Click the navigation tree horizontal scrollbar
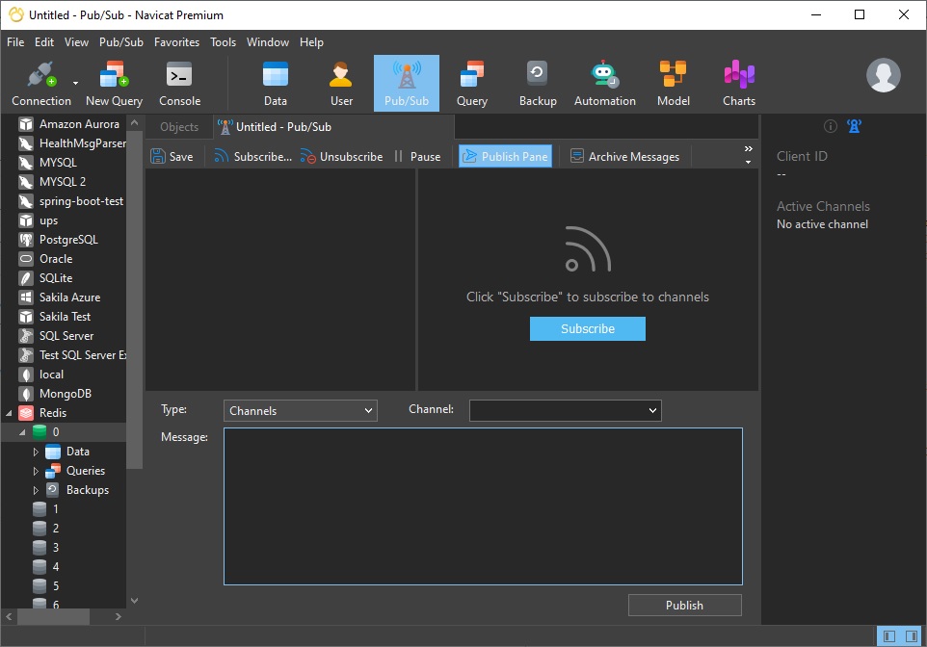This screenshot has width=927, height=647. (x=53, y=616)
